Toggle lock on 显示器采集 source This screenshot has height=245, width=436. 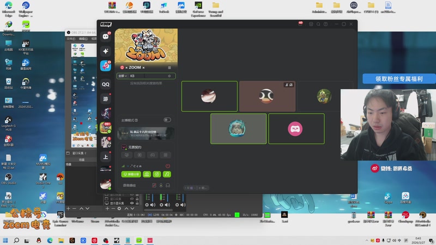(x=137, y=203)
